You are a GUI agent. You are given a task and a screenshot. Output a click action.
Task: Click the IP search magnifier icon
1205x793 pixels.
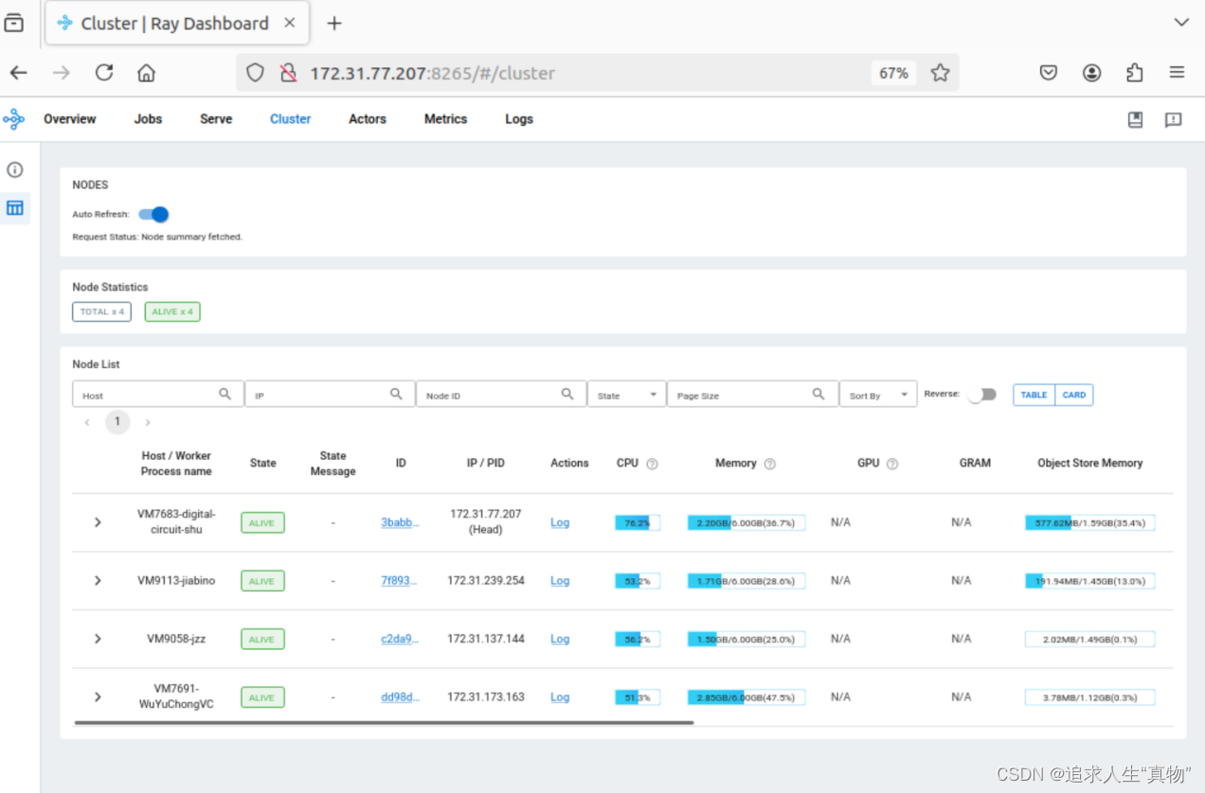coord(396,394)
